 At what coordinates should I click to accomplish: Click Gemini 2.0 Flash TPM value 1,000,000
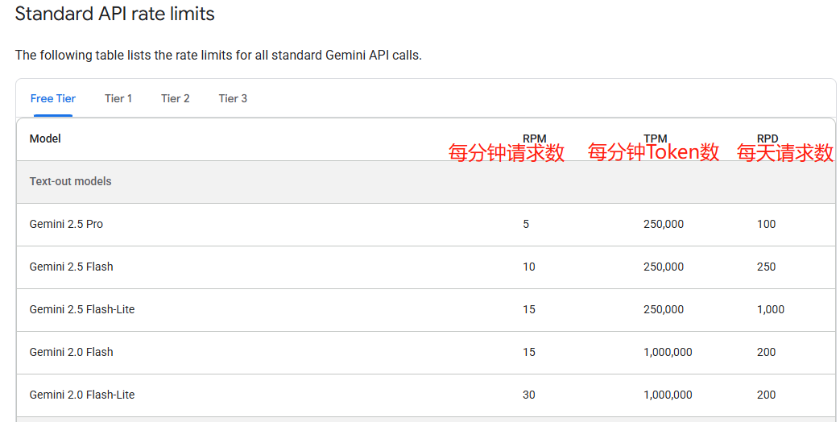point(668,353)
